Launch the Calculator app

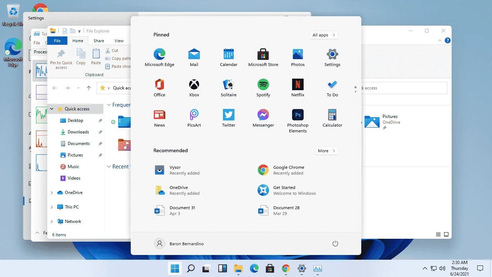(x=332, y=118)
